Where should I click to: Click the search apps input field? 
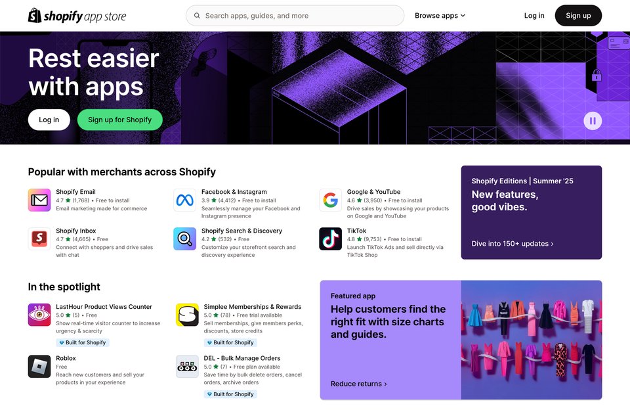pyautogui.click(x=295, y=16)
